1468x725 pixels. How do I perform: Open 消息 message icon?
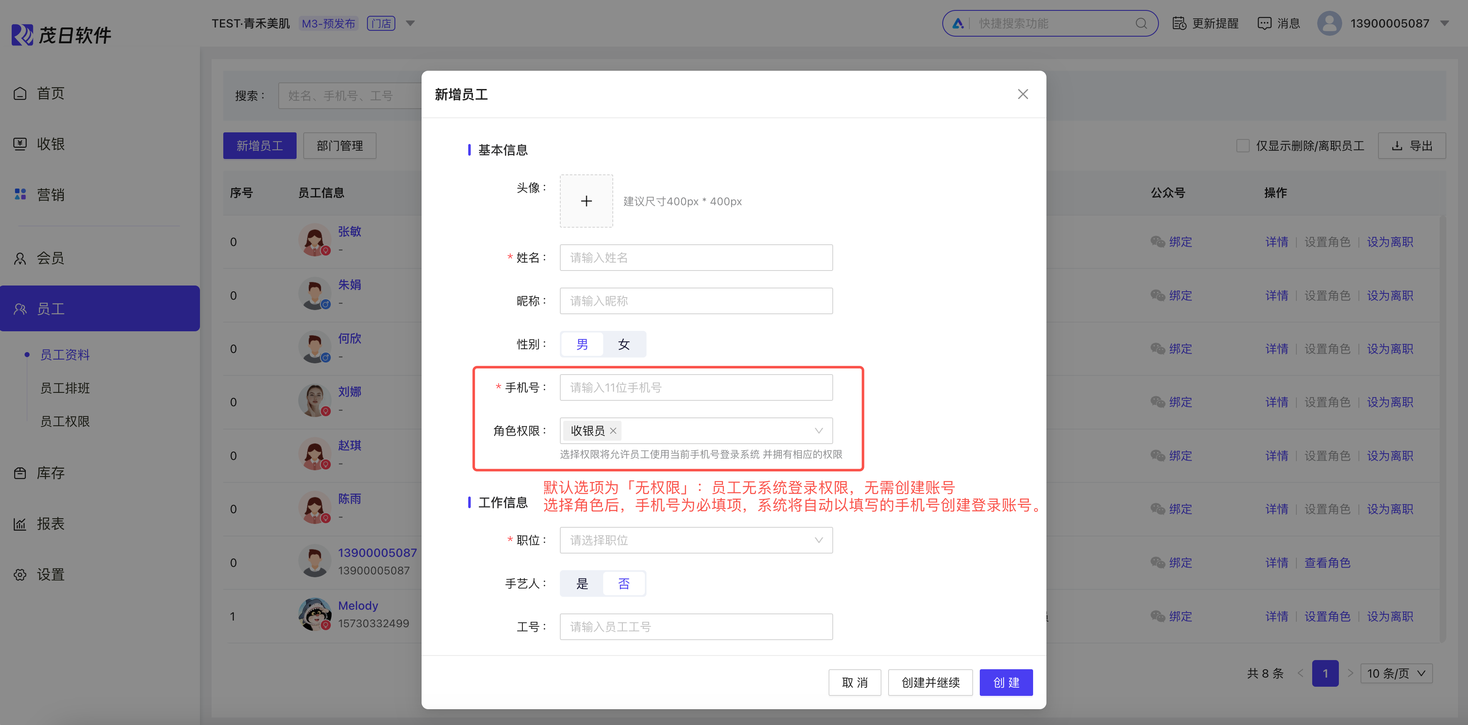(1264, 23)
